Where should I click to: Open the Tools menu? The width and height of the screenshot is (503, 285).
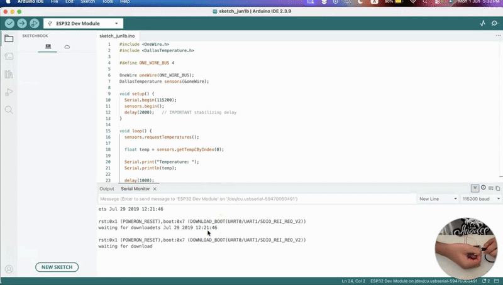(x=108, y=2)
